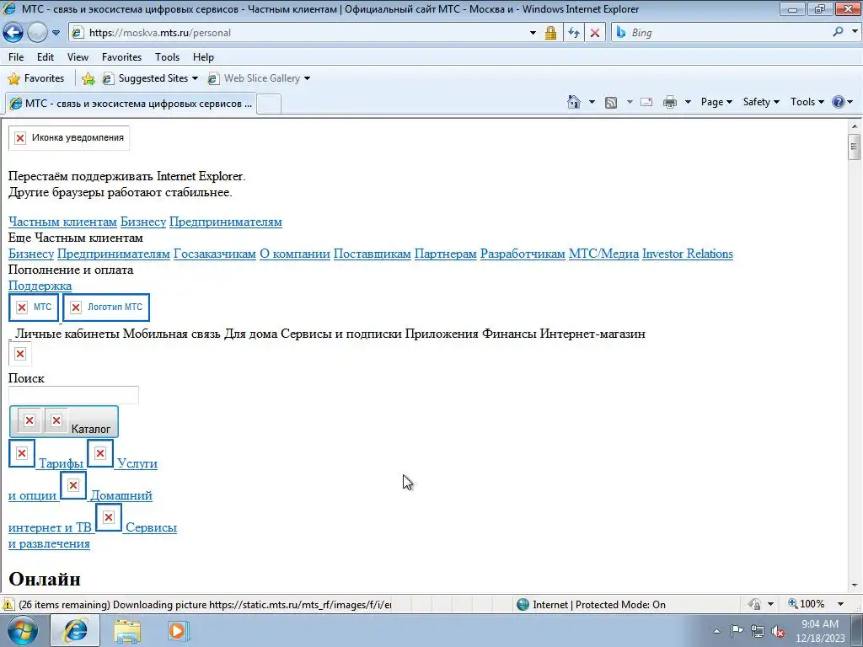Click the Read Mail icon
The width and height of the screenshot is (863, 647).
(x=646, y=102)
